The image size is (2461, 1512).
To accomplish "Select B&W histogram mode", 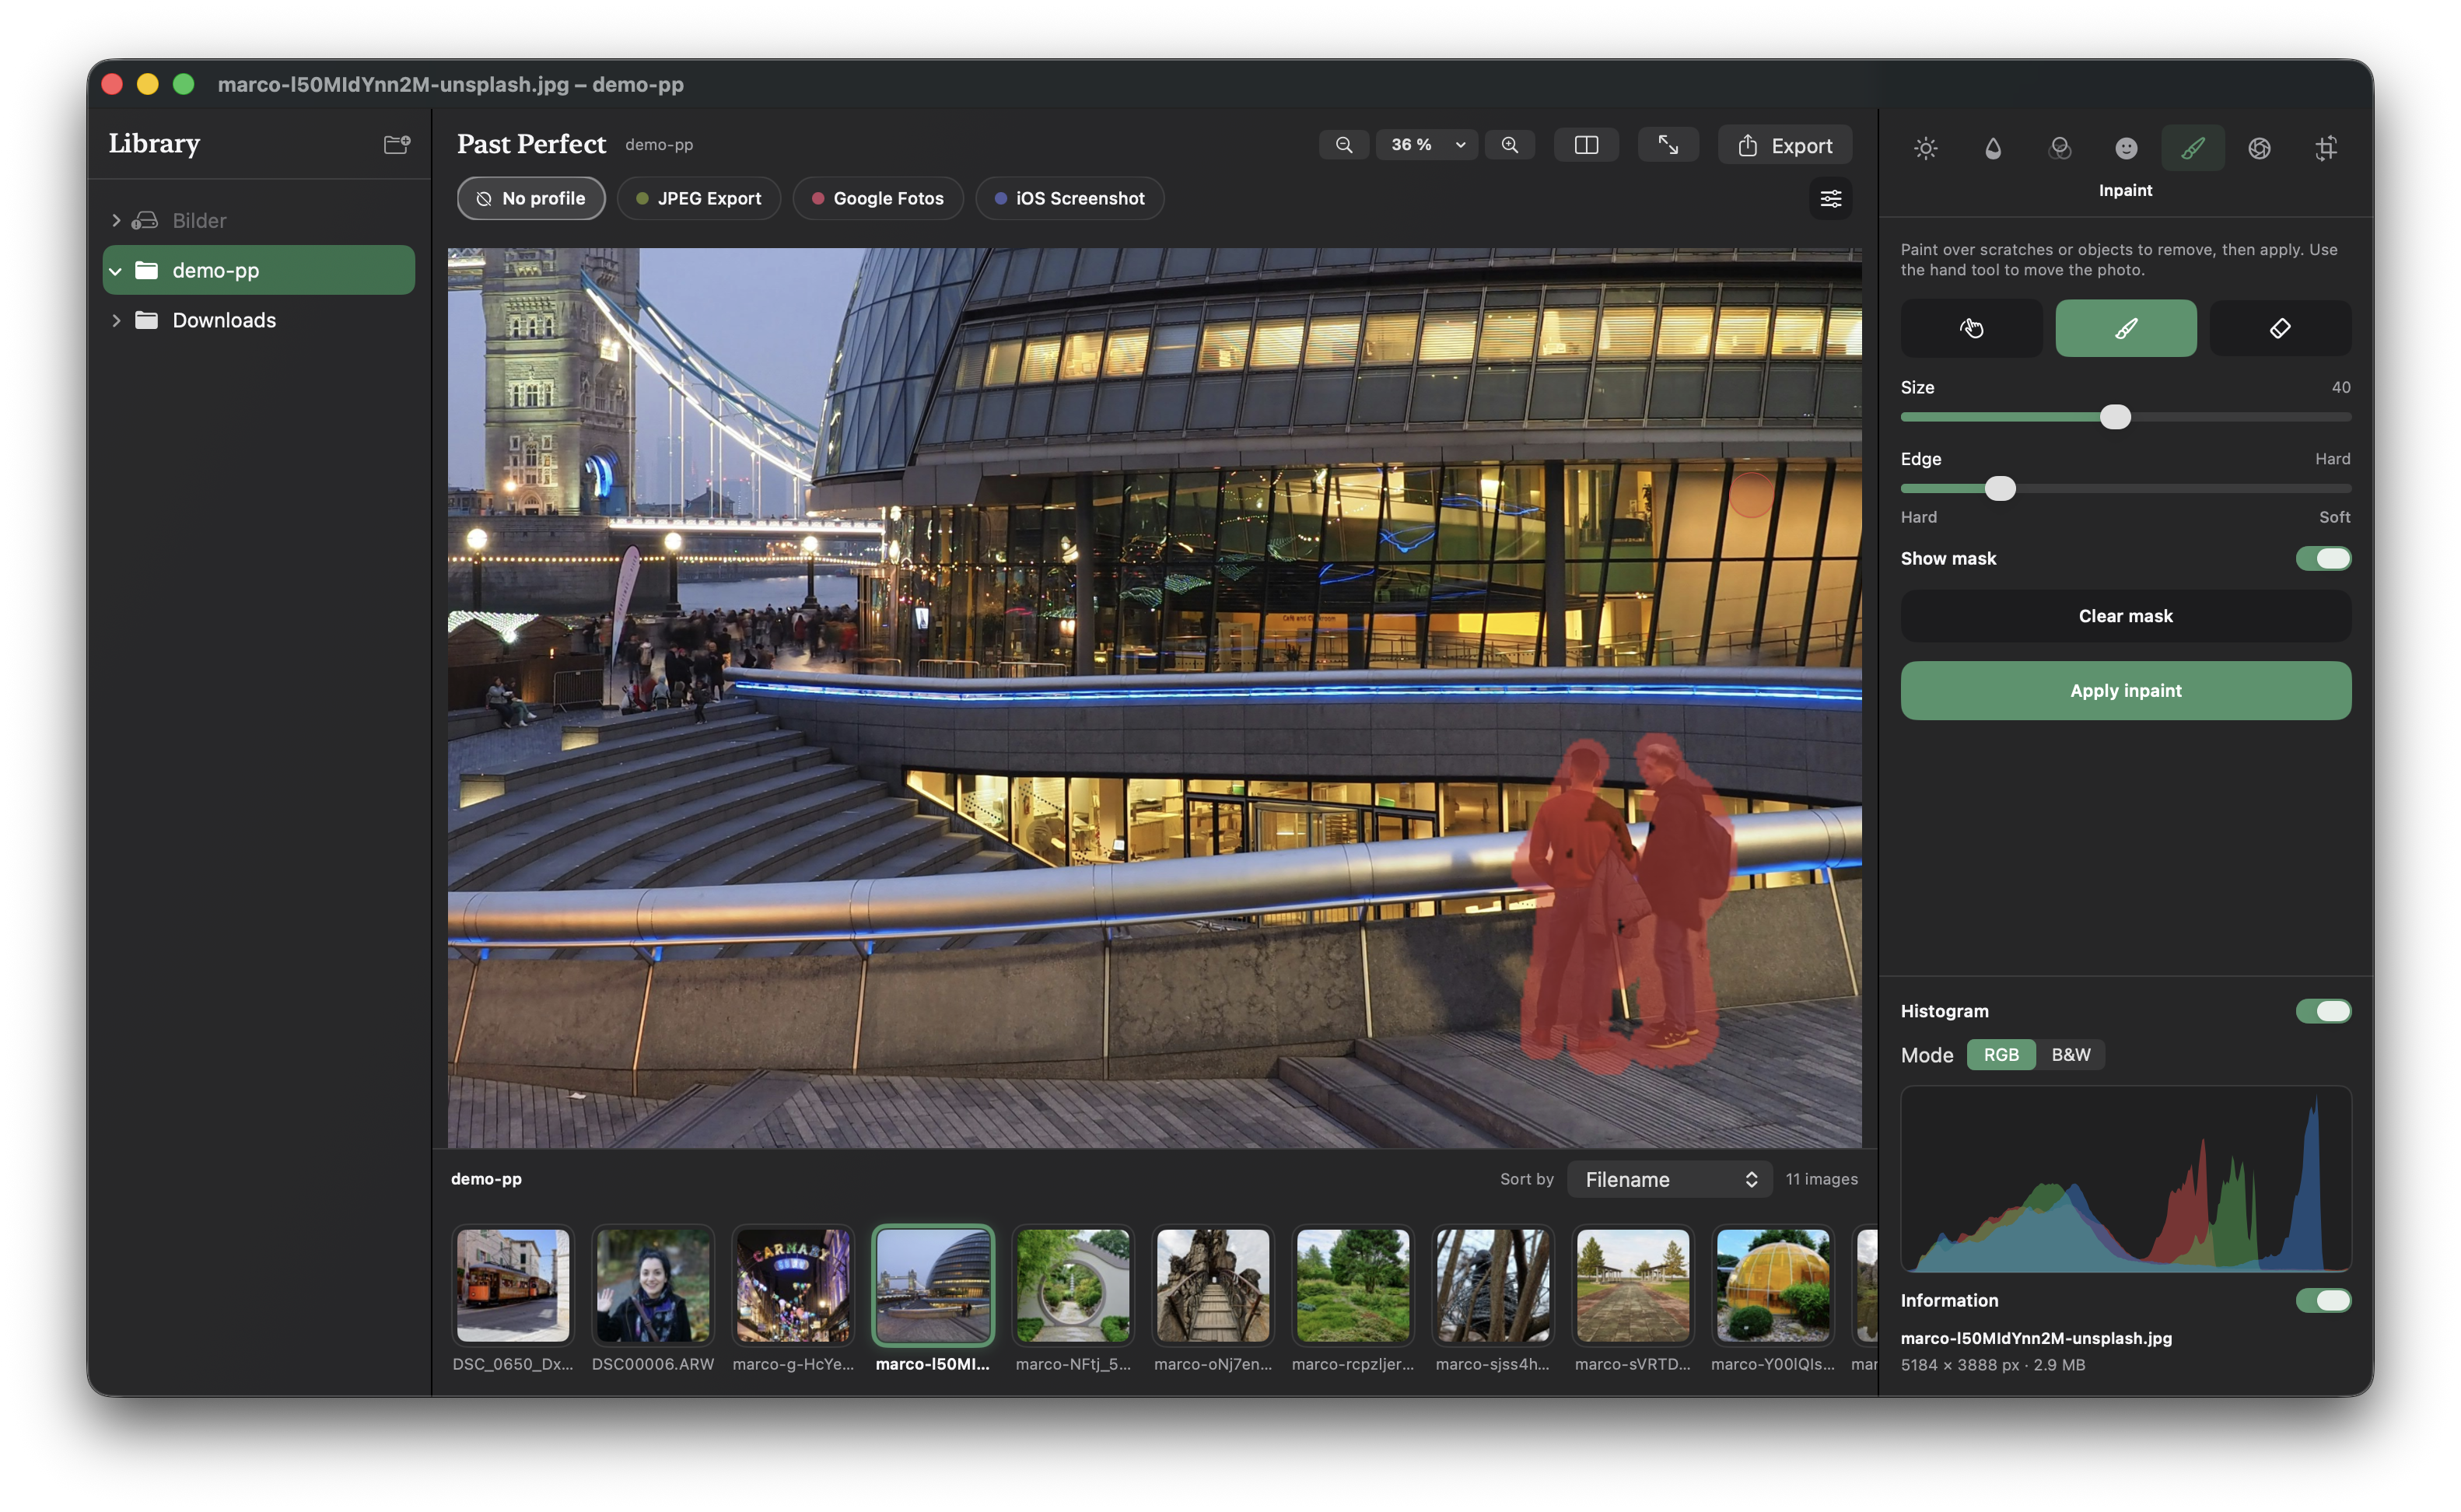I will [2070, 1055].
